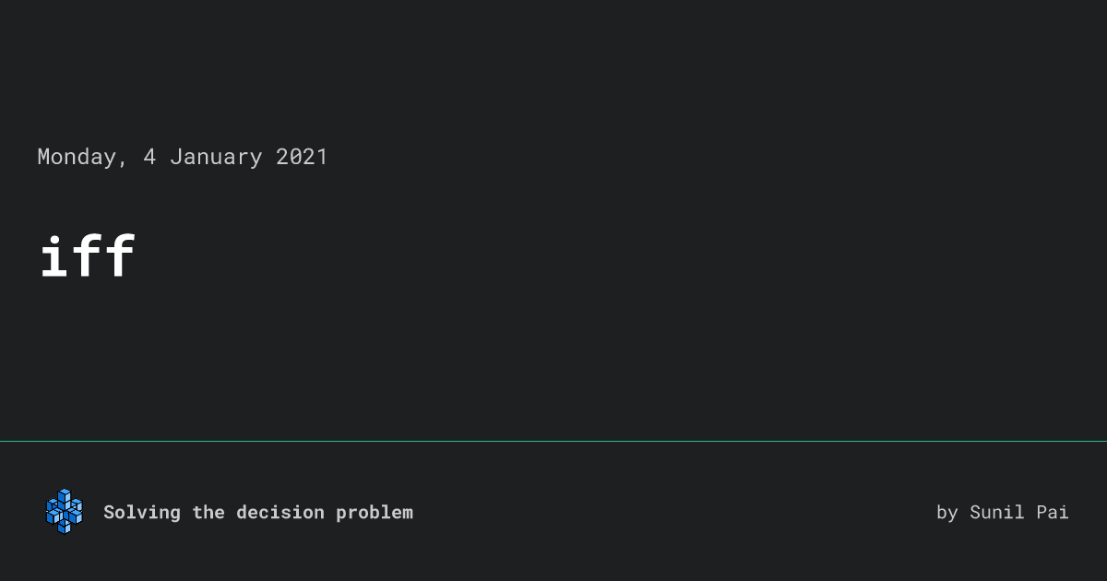Click the year "2021" in the date
The image size is (1107, 581).
tap(302, 157)
